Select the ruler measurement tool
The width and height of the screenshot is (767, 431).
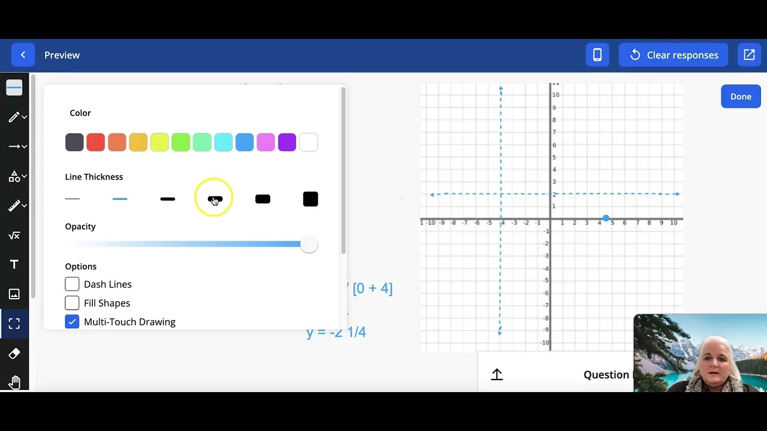[x=14, y=205]
